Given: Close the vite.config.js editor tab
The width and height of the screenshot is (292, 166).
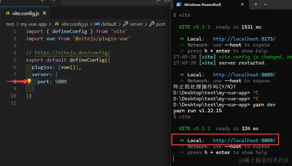Looking at the screenshot, I should click(x=44, y=13).
